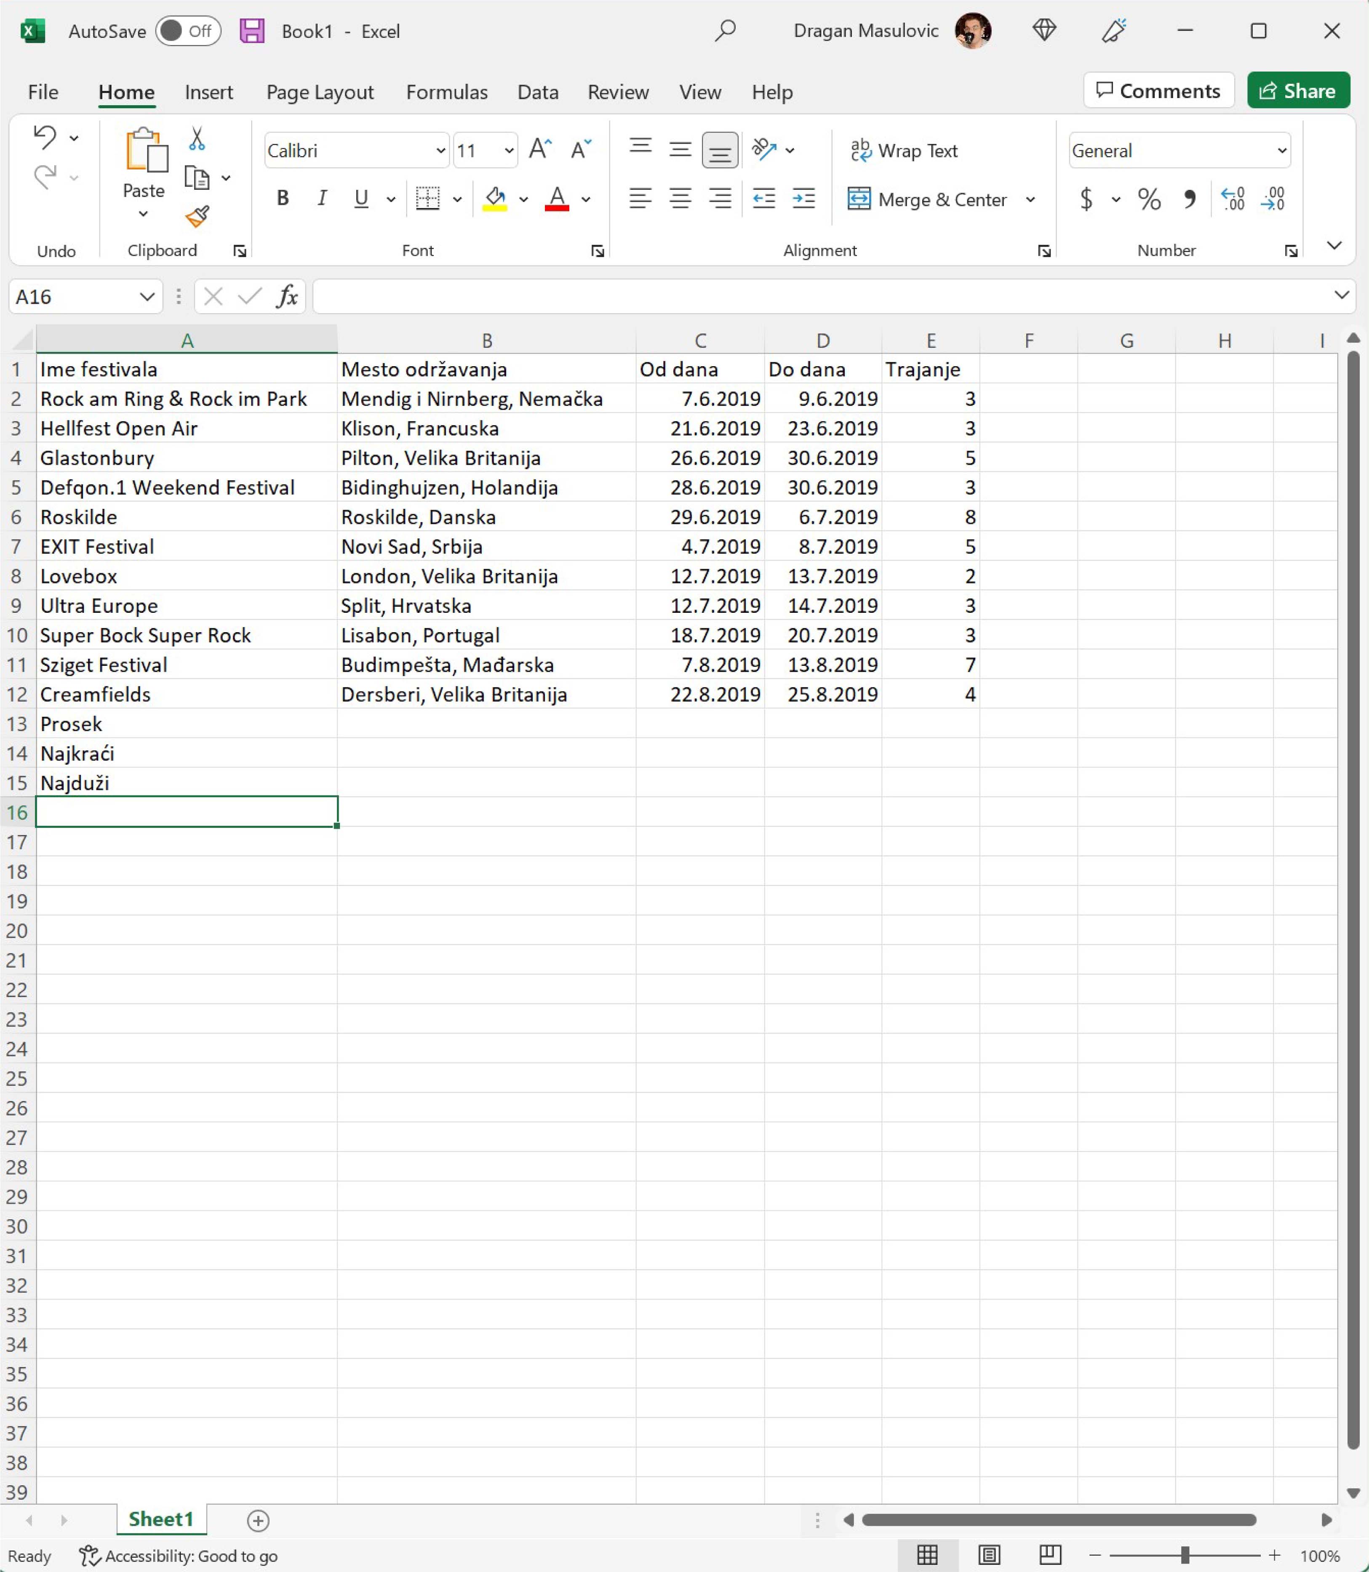Toggle the AutoSave switch
This screenshot has height=1572, width=1369.
[x=188, y=31]
